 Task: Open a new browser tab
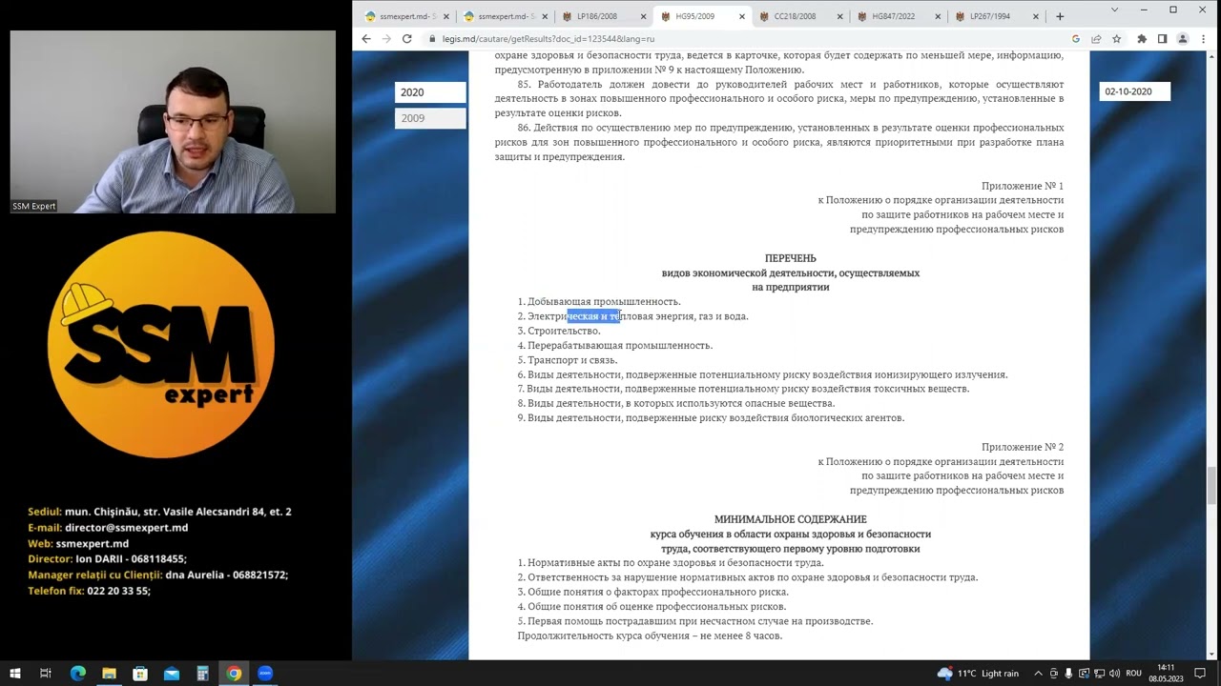pos(1060,16)
